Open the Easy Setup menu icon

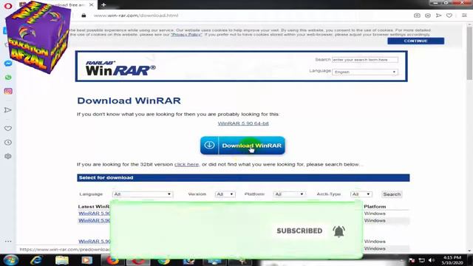pyautogui.click(x=464, y=16)
